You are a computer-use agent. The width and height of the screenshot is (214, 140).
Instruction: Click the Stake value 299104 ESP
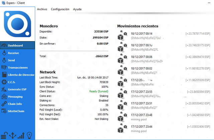(x=100, y=37)
